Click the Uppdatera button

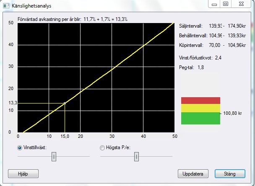click(x=193, y=174)
